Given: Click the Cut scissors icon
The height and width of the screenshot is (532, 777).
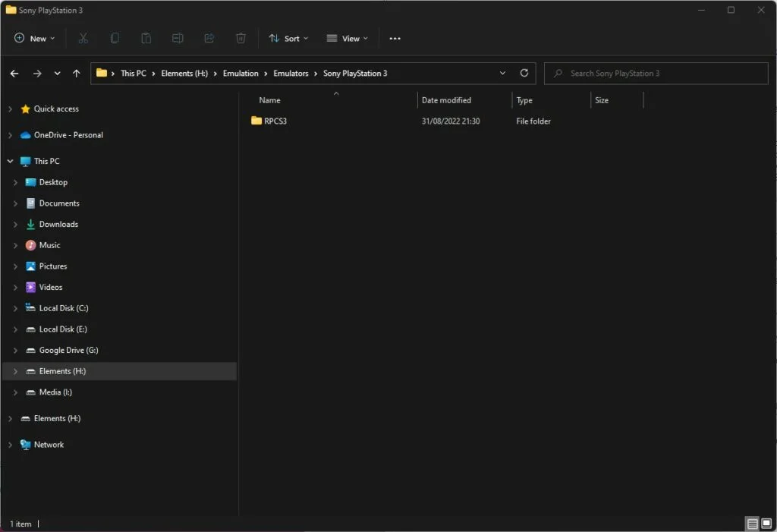Looking at the screenshot, I should tap(83, 38).
